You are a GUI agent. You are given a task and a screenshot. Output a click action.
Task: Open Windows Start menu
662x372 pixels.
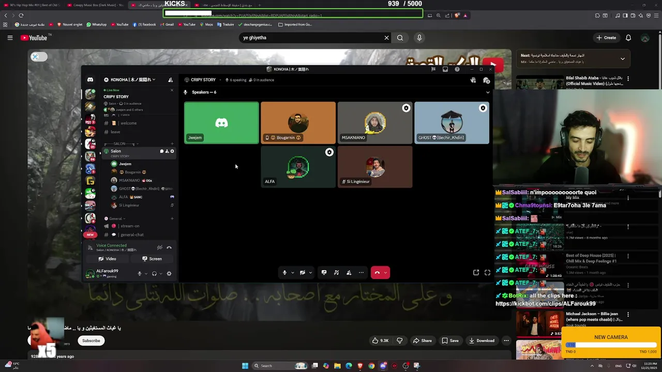pos(245,366)
